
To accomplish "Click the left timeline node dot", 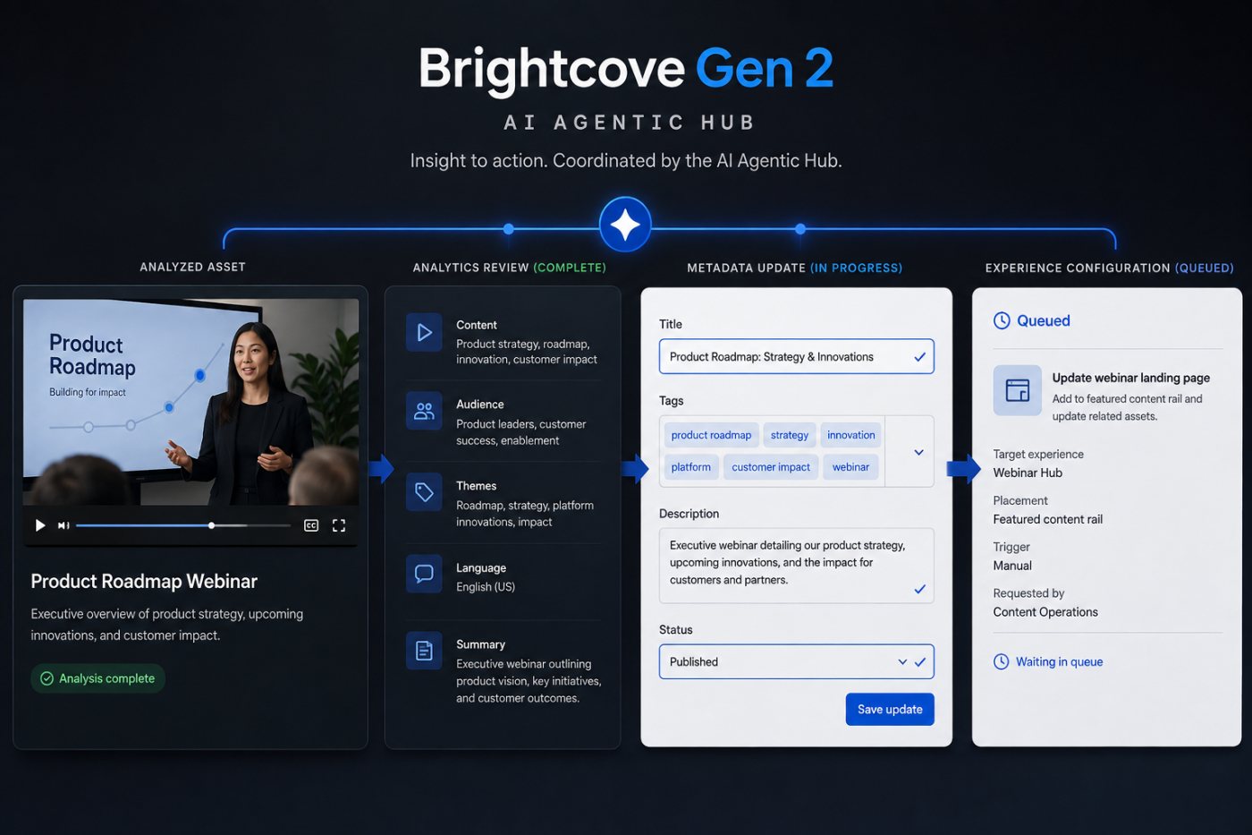I will tap(509, 229).
